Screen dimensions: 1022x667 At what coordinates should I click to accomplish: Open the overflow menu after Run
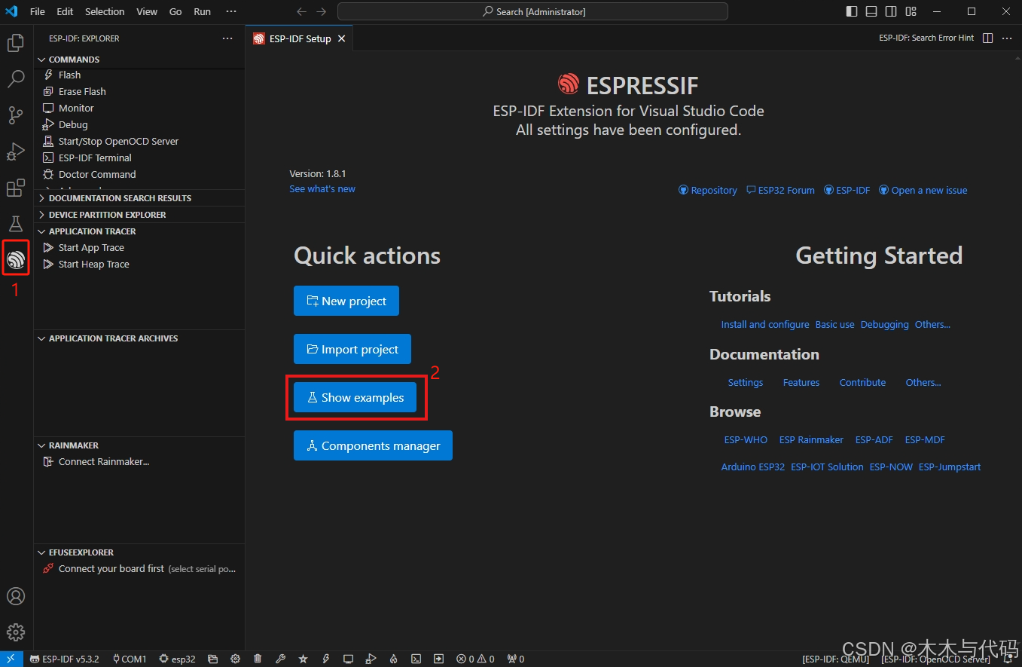pos(231,11)
